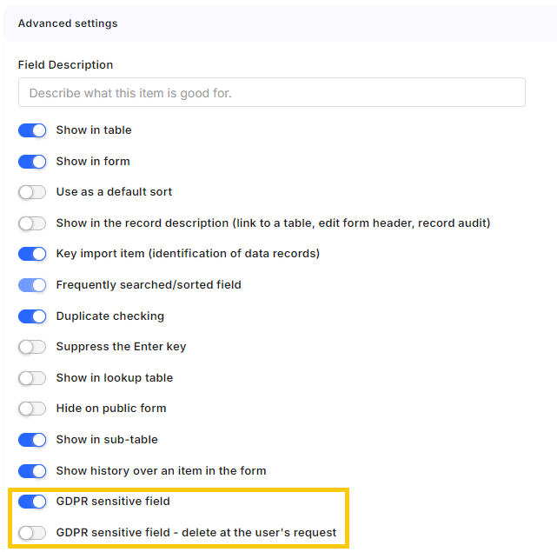Viewport: 557px width, 552px height.
Task: Turn on Hide on public form switch
Action: pos(32,409)
